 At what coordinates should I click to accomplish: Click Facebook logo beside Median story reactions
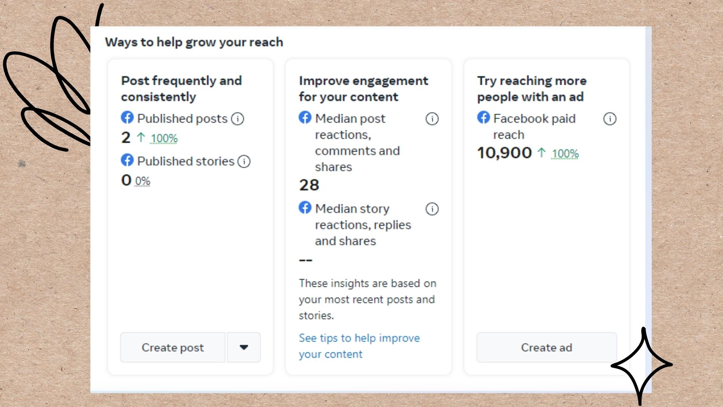(305, 208)
